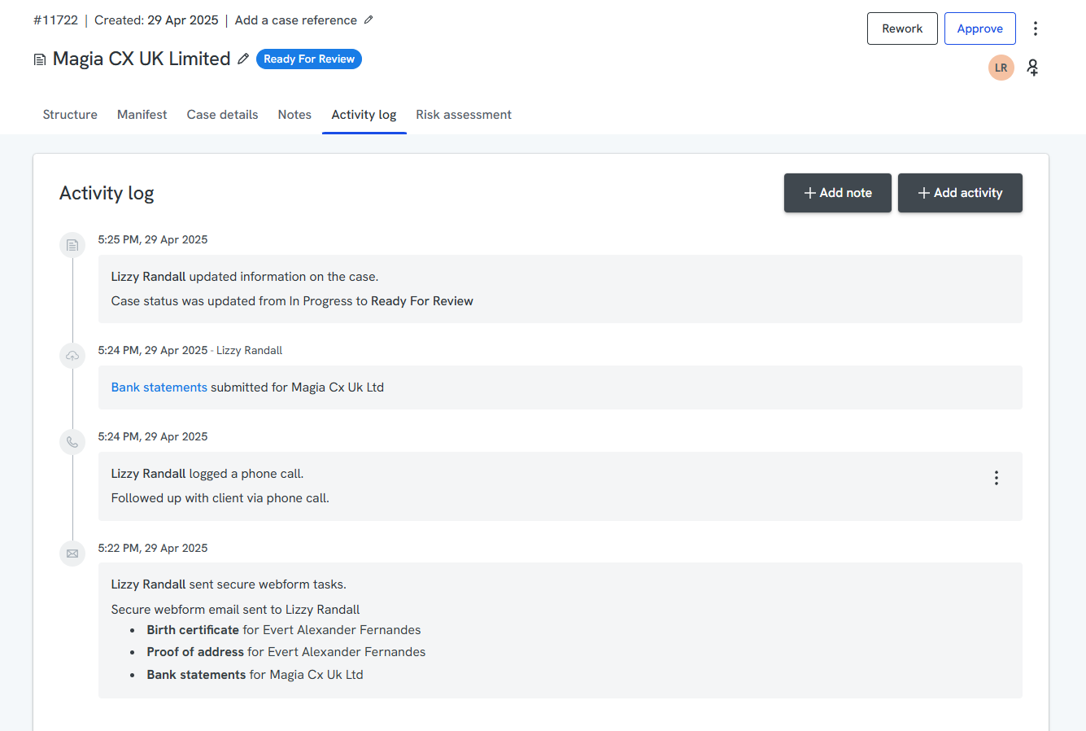Click the document timeline icon at 5:25 PM
This screenshot has height=731, width=1086.
72,245
